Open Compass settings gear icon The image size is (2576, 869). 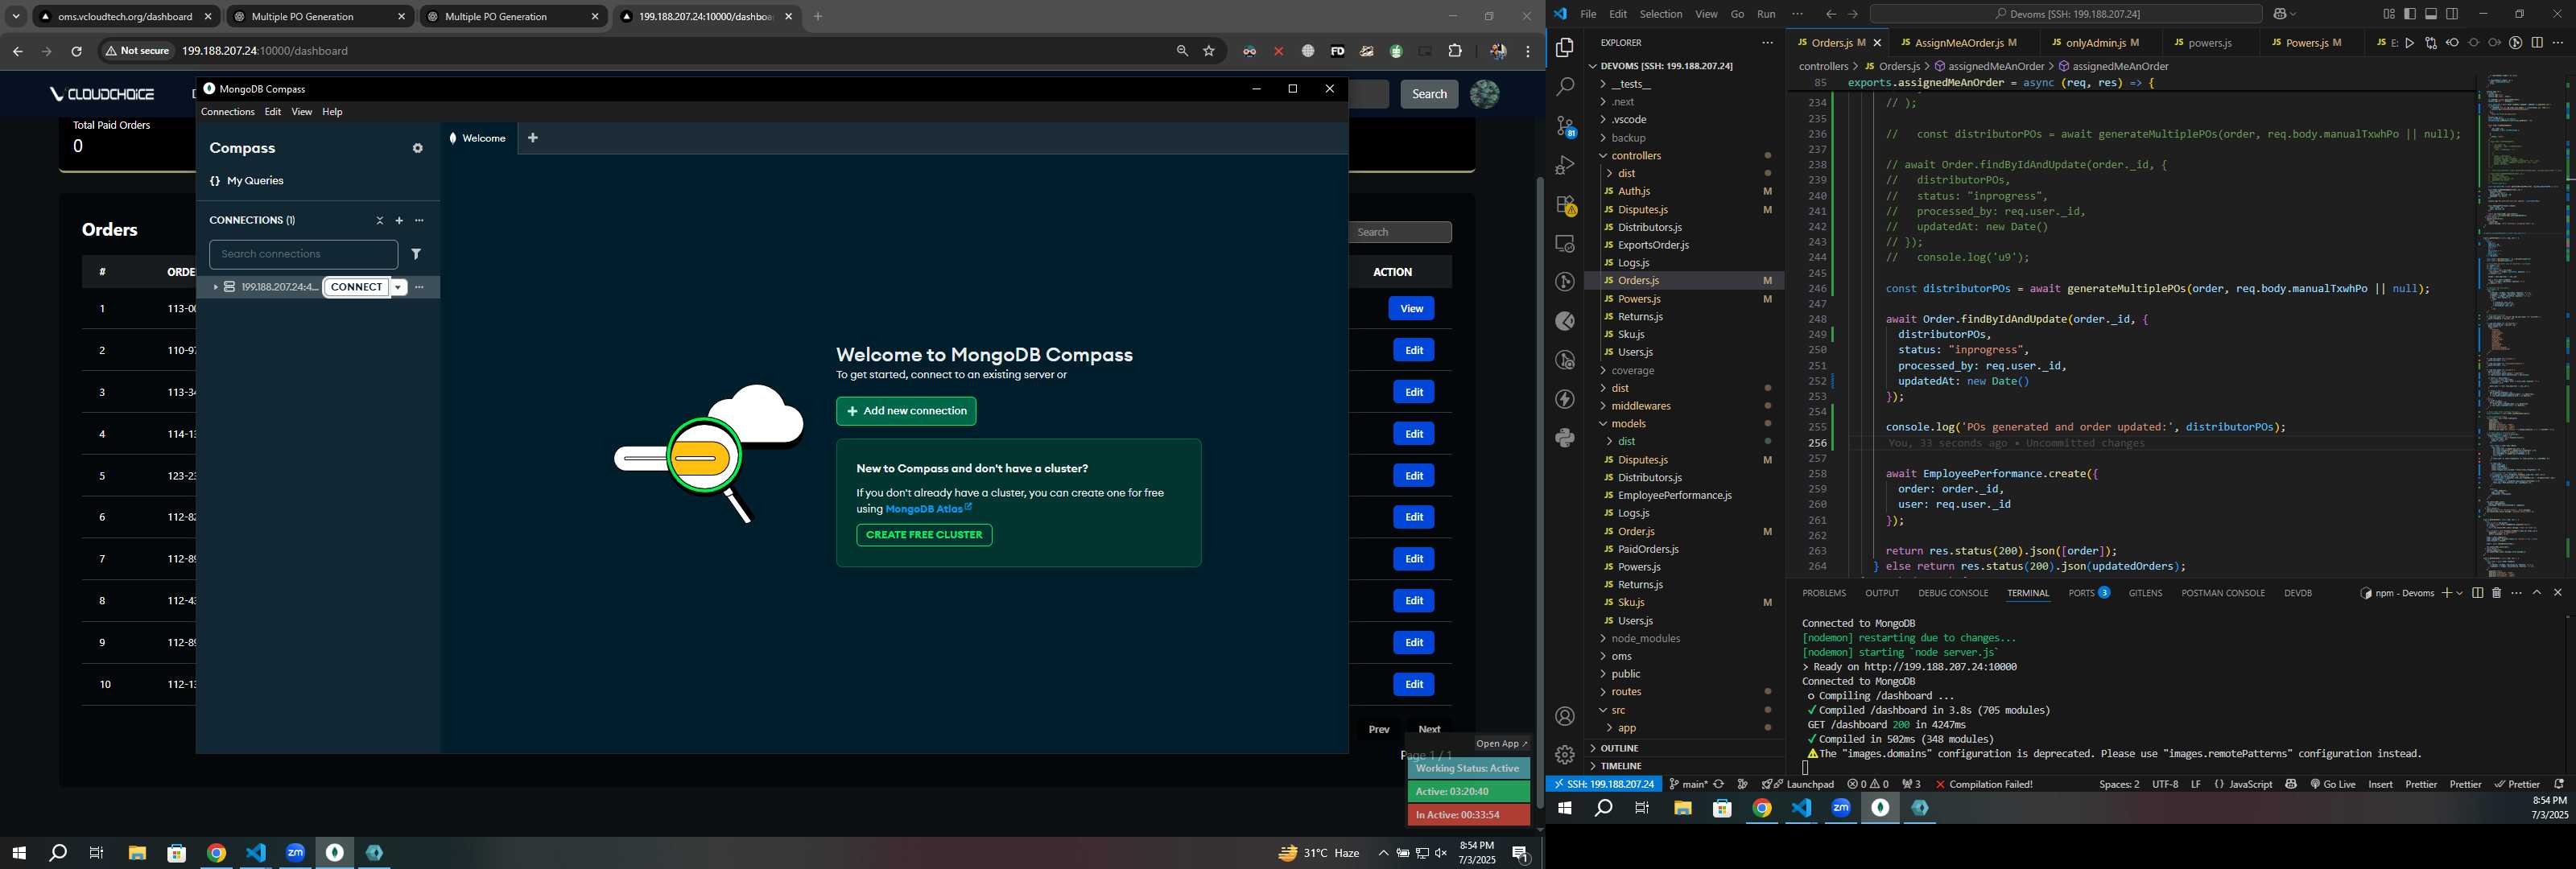[x=418, y=148]
